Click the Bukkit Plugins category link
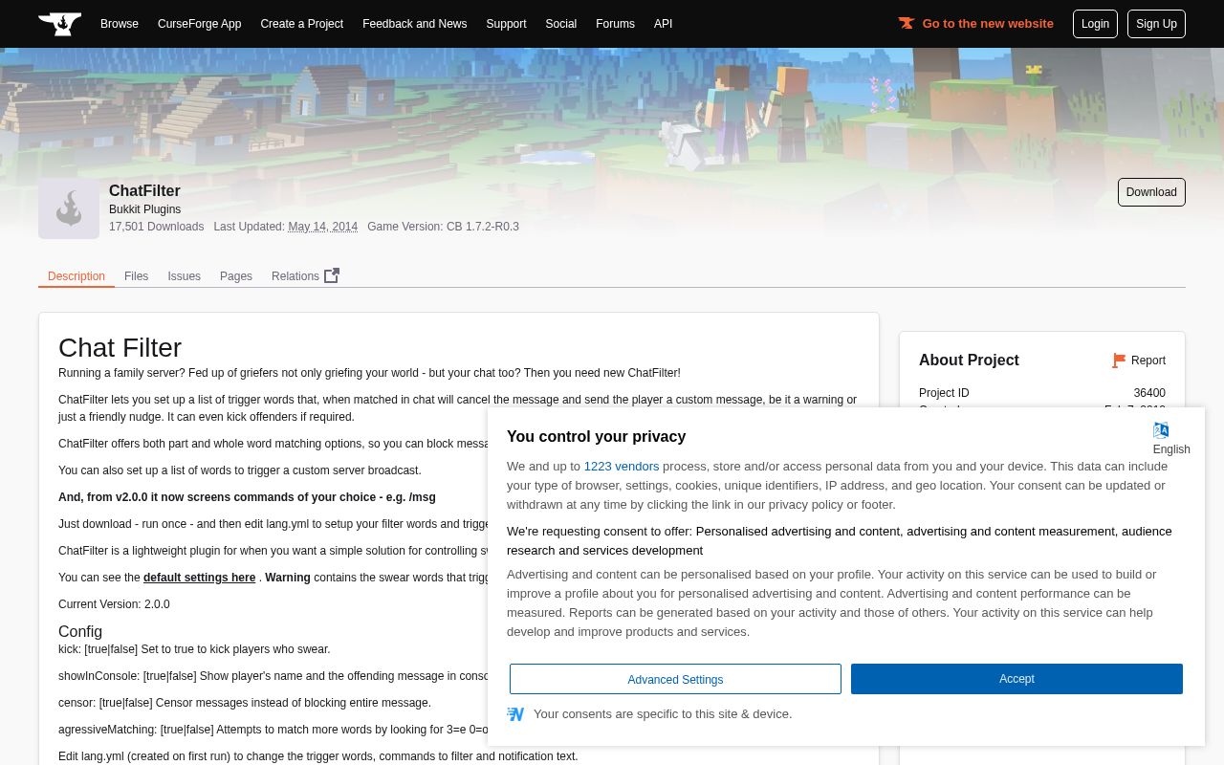 click(144, 209)
